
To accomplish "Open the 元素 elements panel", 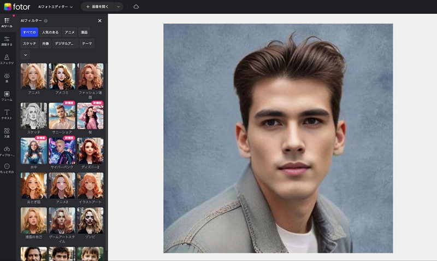I will point(7,131).
